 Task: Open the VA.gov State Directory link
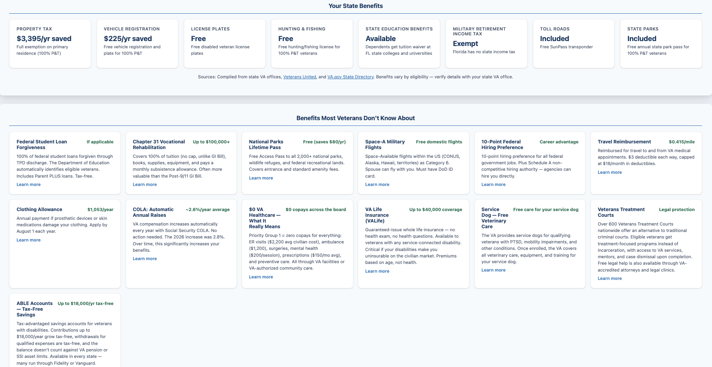coord(350,77)
